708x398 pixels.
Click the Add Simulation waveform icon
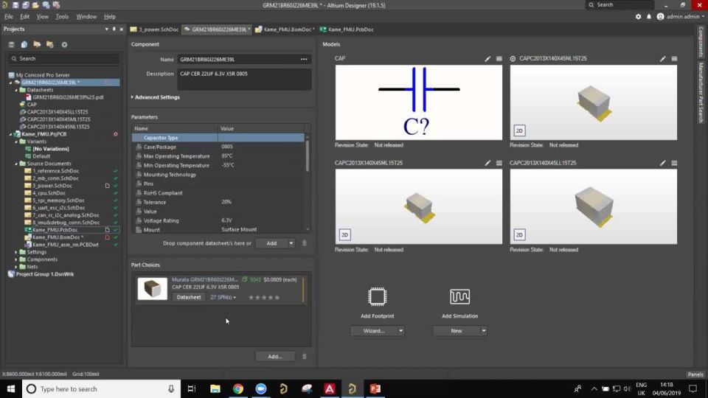pyautogui.click(x=459, y=296)
